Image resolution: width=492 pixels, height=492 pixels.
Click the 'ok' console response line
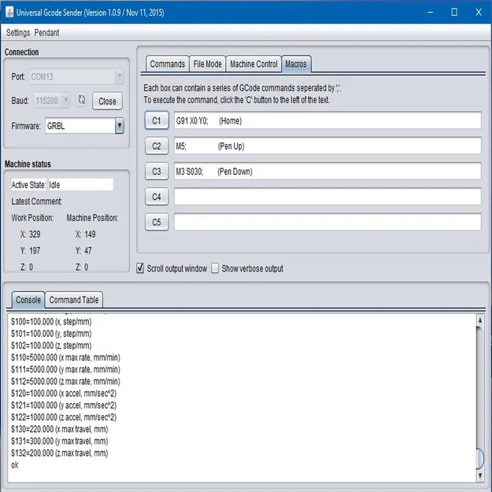click(x=15, y=464)
